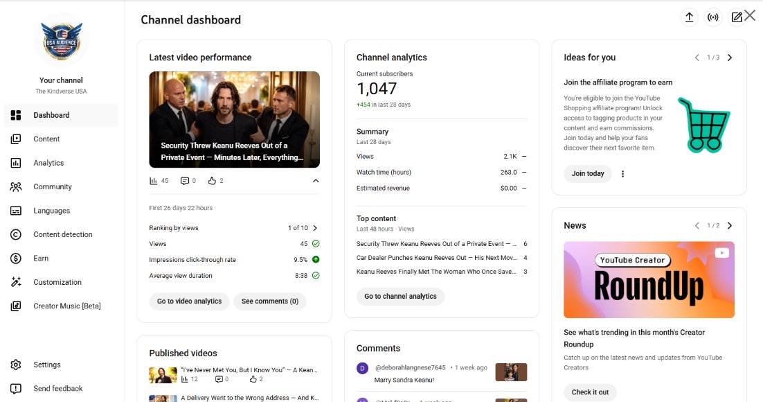Click Go to video analytics button
Screen dimensions: 763x402
click(x=189, y=301)
